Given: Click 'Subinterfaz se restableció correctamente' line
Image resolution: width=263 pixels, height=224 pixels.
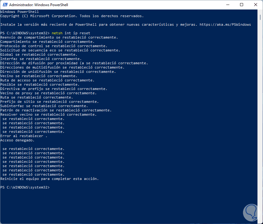Looking at the screenshot, I should click(44, 106).
